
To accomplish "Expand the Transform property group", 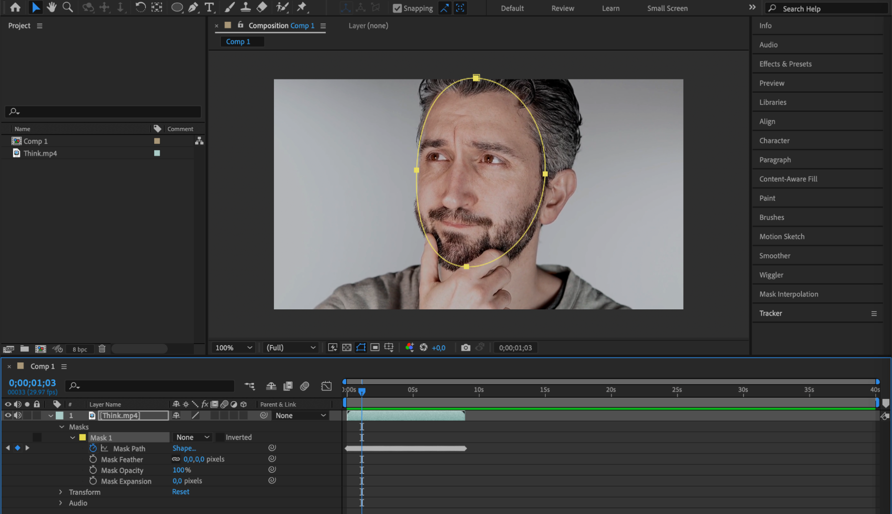I will point(61,492).
